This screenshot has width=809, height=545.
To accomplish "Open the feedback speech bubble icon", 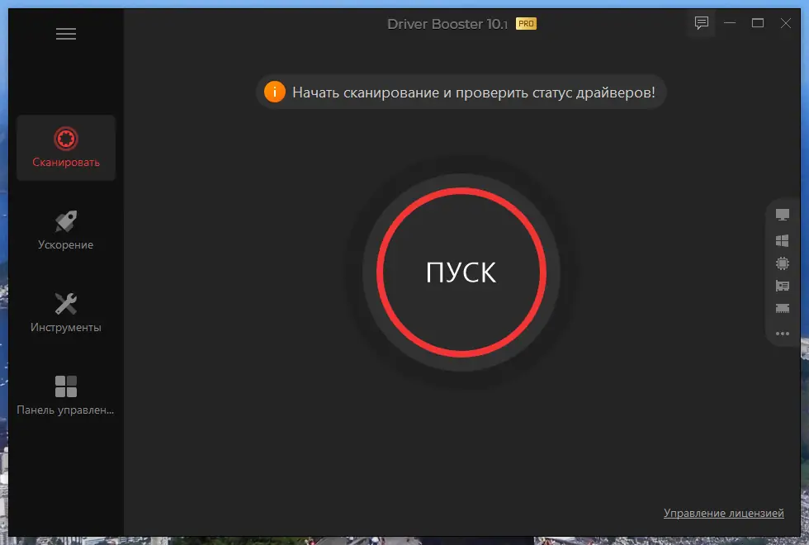I will (x=701, y=23).
